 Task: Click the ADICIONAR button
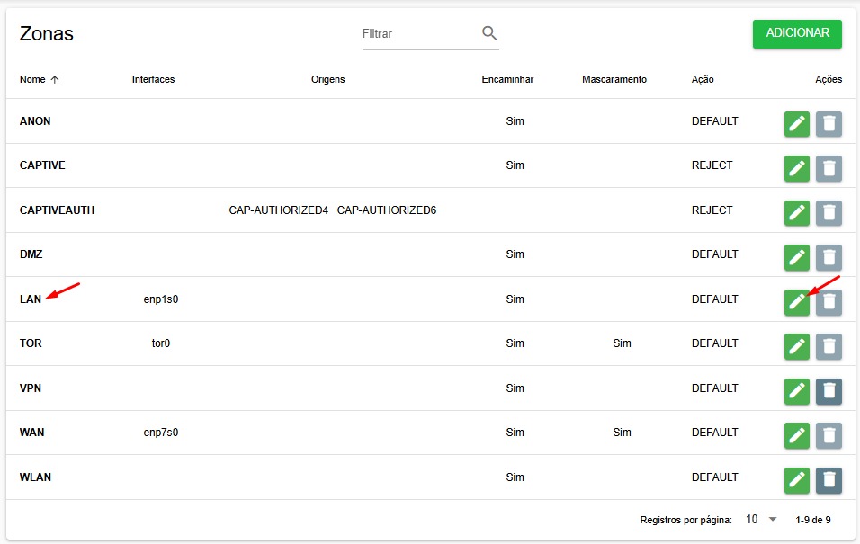(797, 33)
